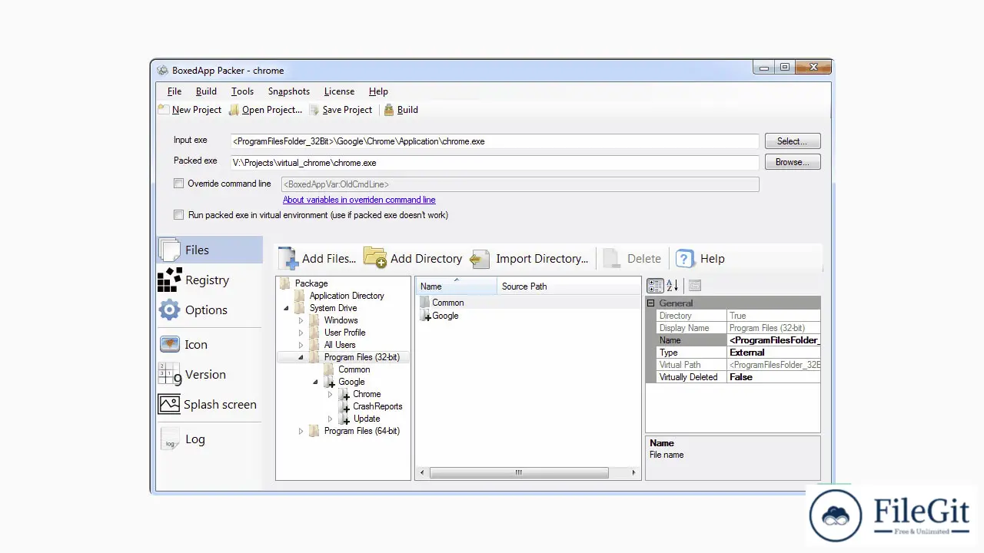Collapse the Program Files (32-bit) node
Image resolution: width=984 pixels, height=553 pixels.
tap(301, 357)
